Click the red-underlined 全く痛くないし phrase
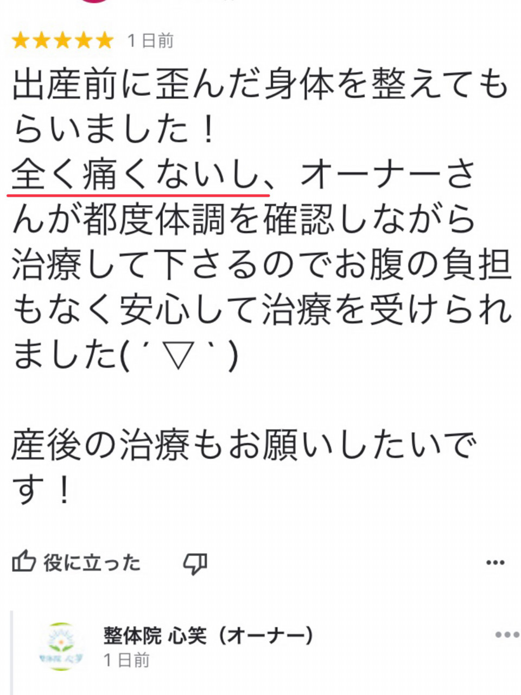Viewport: 521px width, 695px height. pos(138,175)
